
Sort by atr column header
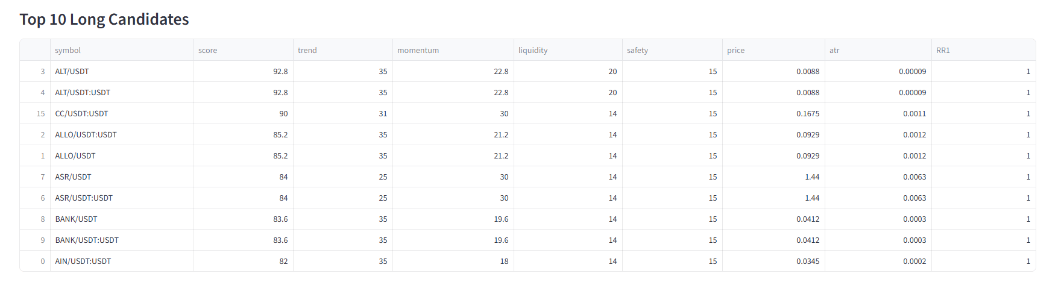[x=834, y=51]
